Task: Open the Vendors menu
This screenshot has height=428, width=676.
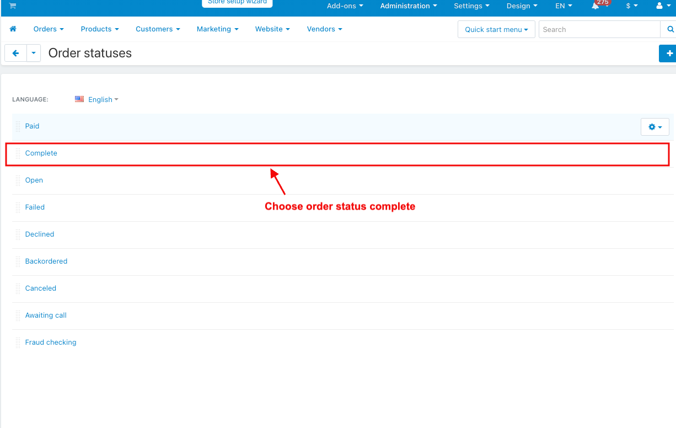Action: tap(324, 29)
